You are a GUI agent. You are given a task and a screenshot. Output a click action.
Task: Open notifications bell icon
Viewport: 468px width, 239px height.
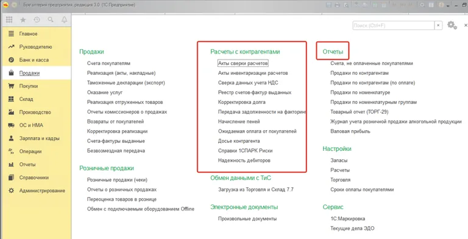click(x=64, y=19)
